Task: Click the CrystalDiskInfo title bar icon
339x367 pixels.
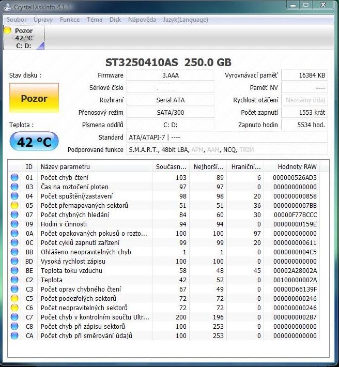Action: (8, 7)
